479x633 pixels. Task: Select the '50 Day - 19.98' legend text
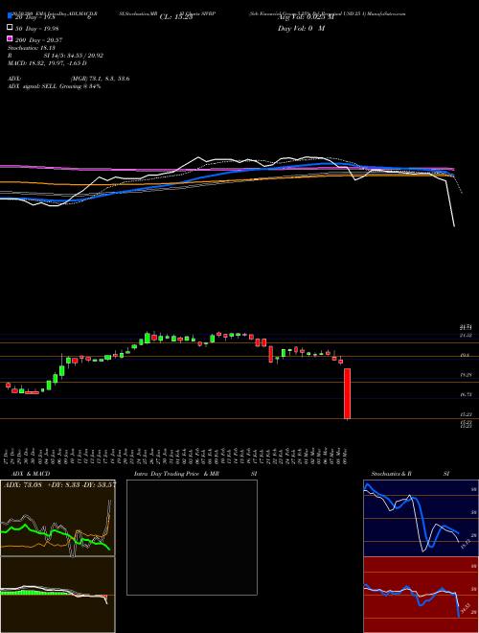pos(38,28)
